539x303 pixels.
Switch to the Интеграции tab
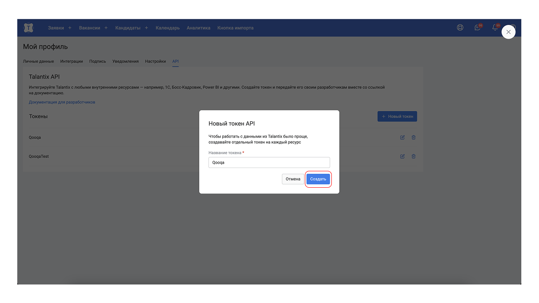[x=72, y=61]
